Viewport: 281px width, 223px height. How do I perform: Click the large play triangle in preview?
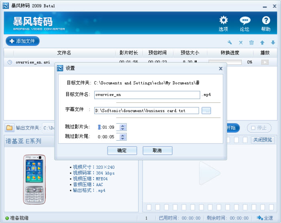(210, 173)
